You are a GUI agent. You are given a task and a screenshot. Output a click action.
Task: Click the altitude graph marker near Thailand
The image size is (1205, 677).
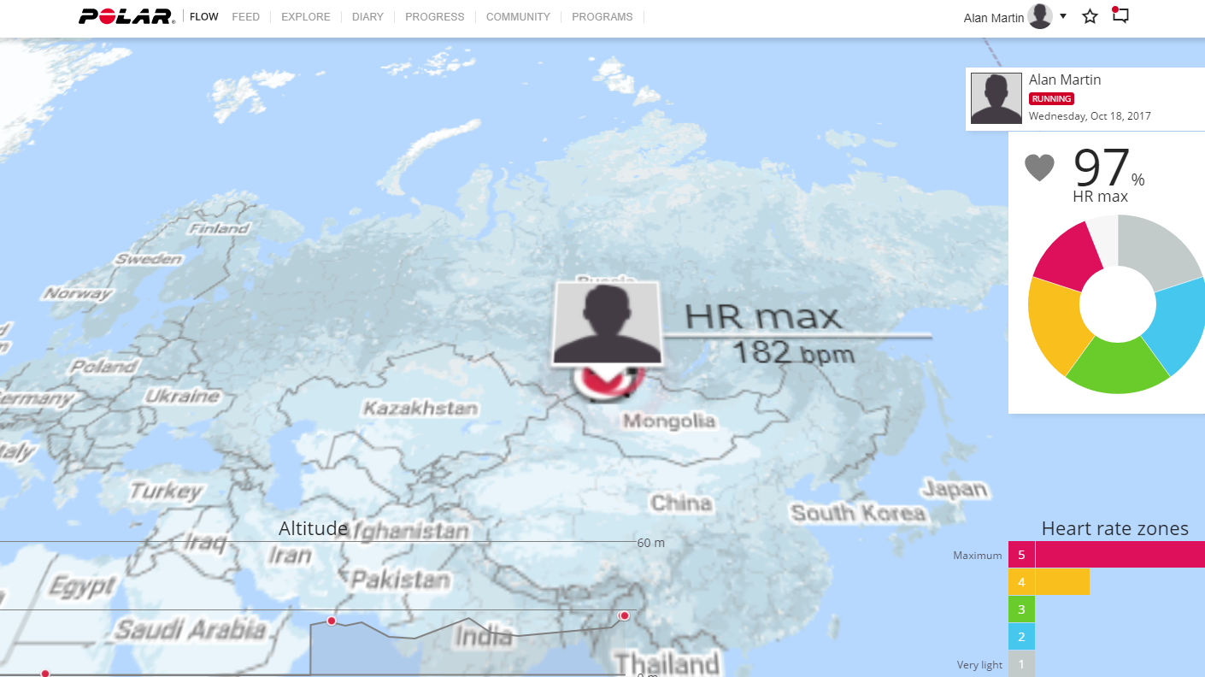click(x=625, y=615)
